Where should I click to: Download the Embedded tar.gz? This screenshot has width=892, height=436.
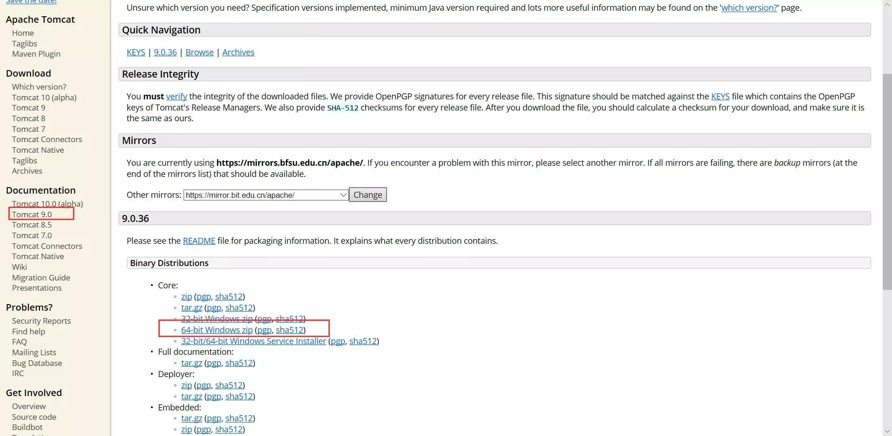191,418
